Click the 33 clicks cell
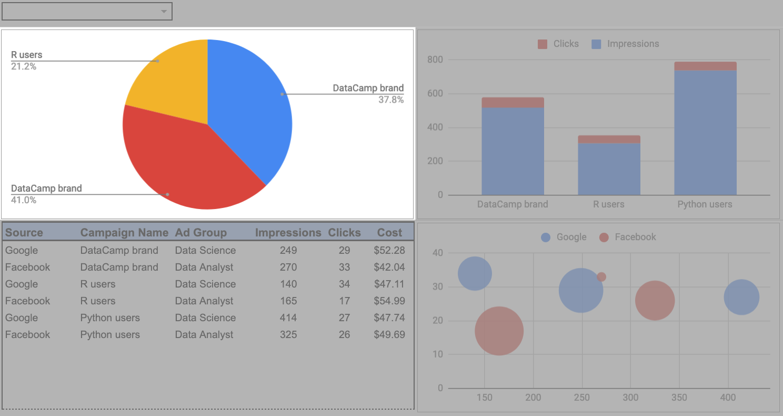 [x=345, y=268]
